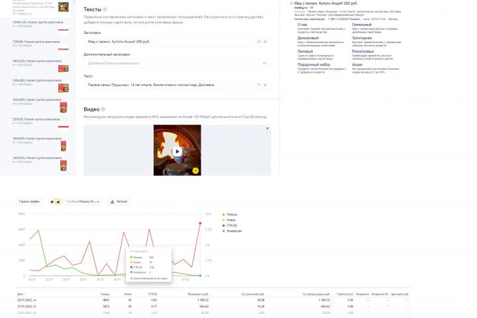The width and height of the screenshot is (477, 318).
Task: Click the text ad thumbnail atop the sidebar
Action: pos(64,7)
